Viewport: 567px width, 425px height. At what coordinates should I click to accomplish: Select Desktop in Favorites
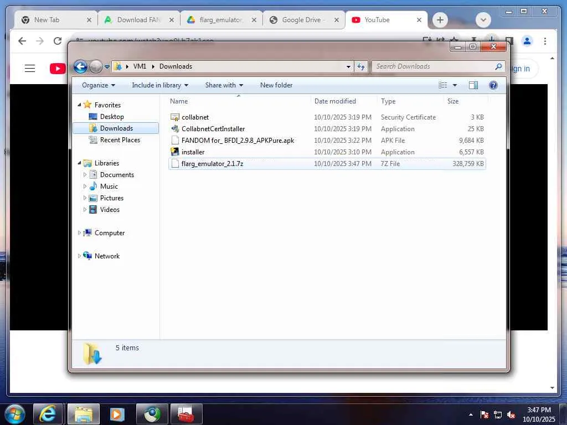(112, 117)
